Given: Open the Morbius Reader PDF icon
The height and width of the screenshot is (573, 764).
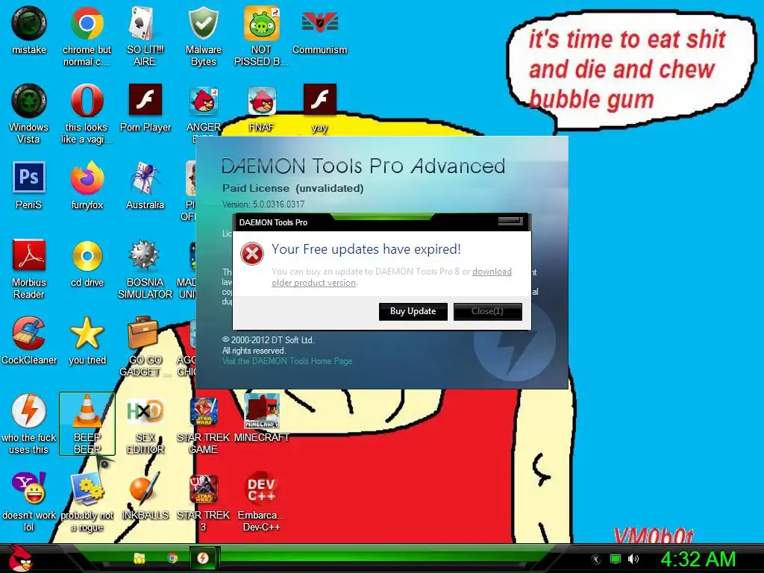Looking at the screenshot, I should [x=29, y=255].
